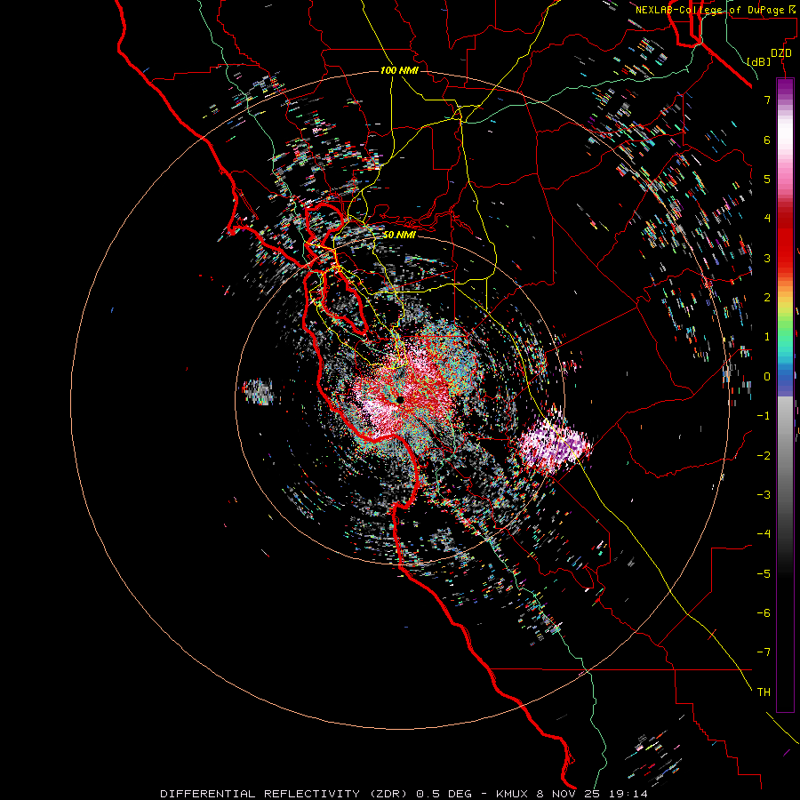800x800 pixels.
Task: Click the black radar site dot at center
Action: 400,400
